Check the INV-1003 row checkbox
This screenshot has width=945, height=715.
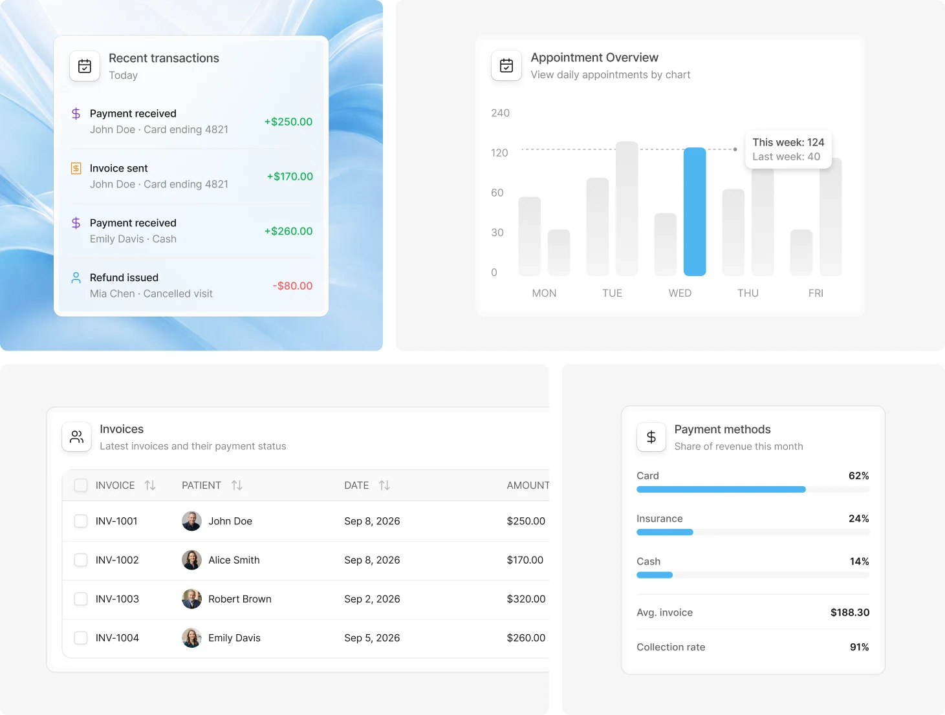(x=81, y=599)
